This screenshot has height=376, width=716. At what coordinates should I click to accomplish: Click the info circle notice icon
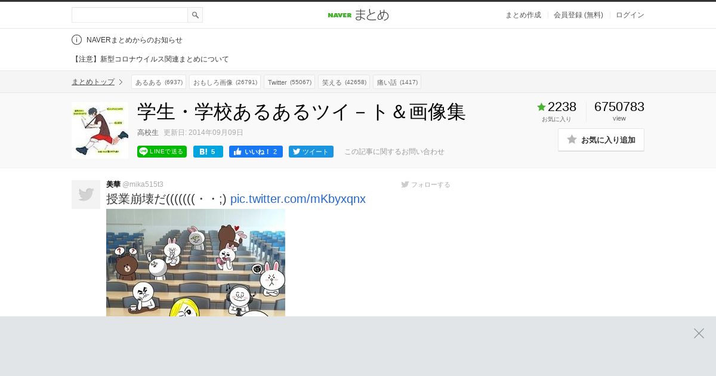(x=76, y=40)
